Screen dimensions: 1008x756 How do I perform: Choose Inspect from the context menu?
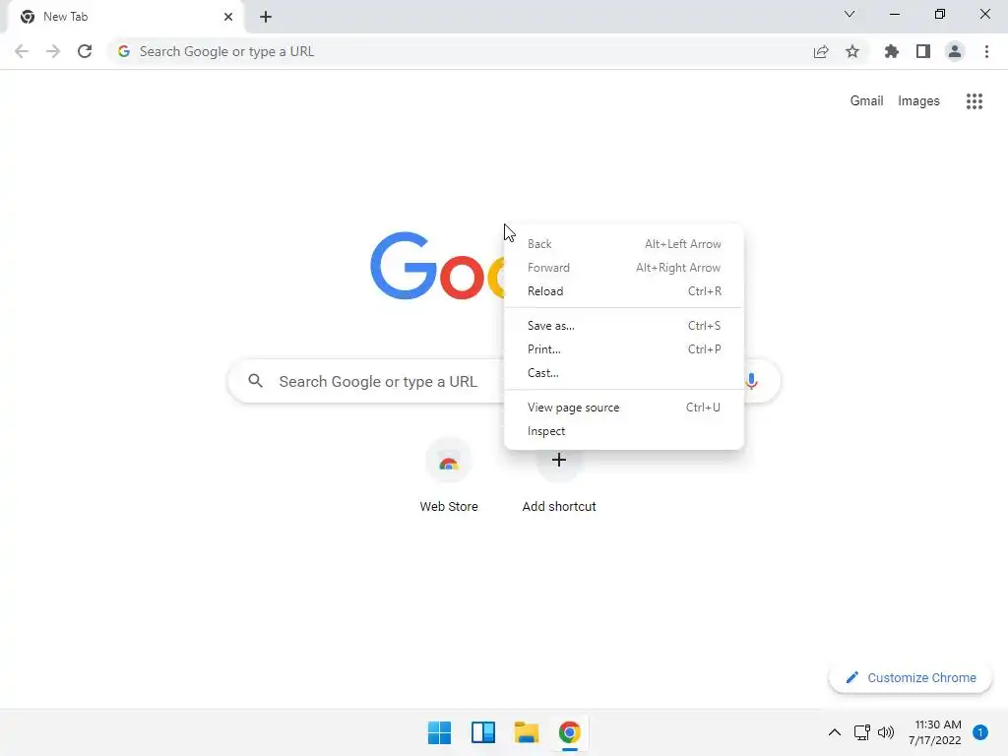pyautogui.click(x=624, y=431)
